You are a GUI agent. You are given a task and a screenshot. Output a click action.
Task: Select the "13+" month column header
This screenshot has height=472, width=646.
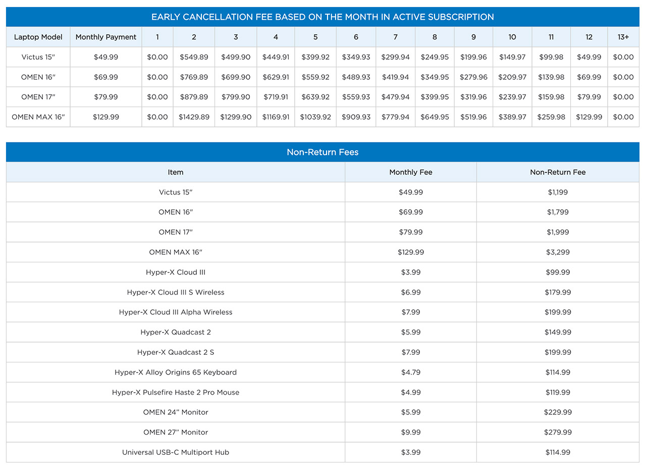pyautogui.click(x=623, y=37)
